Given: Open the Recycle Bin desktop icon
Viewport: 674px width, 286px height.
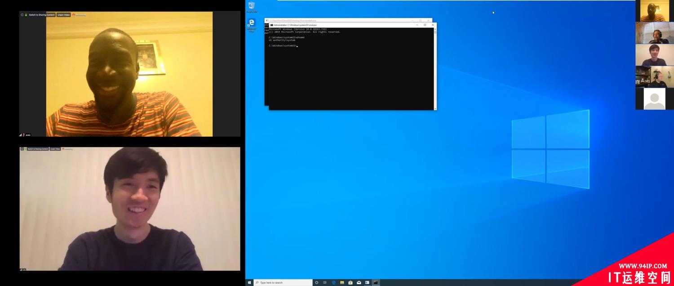Looking at the screenshot, I should tap(252, 7).
